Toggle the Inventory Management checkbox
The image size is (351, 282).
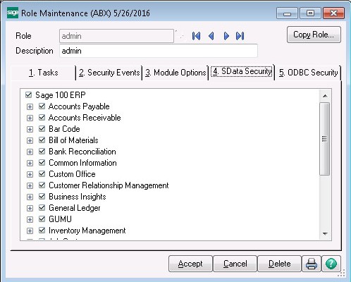[x=42, y=231]
